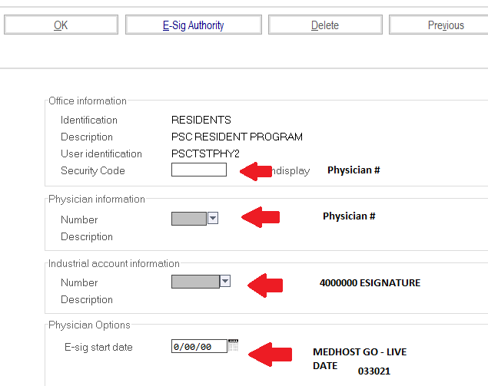Image resolution: width=488 pixels, height=386 pixels.
Task: Click the E-sig start date field
Action: pyautogui.click(x=199, y=347)
